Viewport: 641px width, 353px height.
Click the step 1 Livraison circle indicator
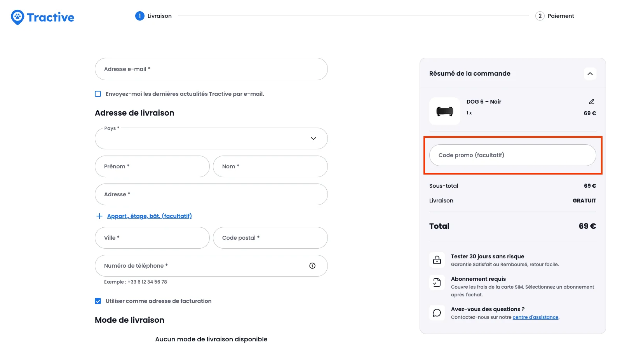tap(140, 16)
